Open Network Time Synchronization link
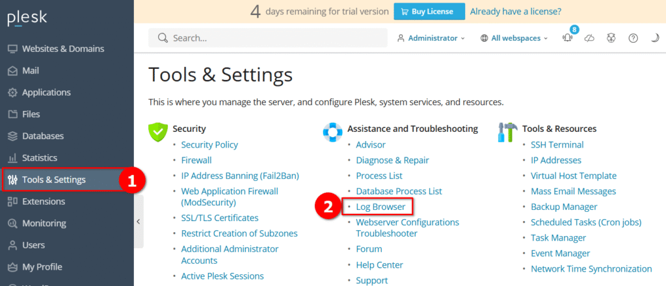666x286 pixels. (591, 269)
